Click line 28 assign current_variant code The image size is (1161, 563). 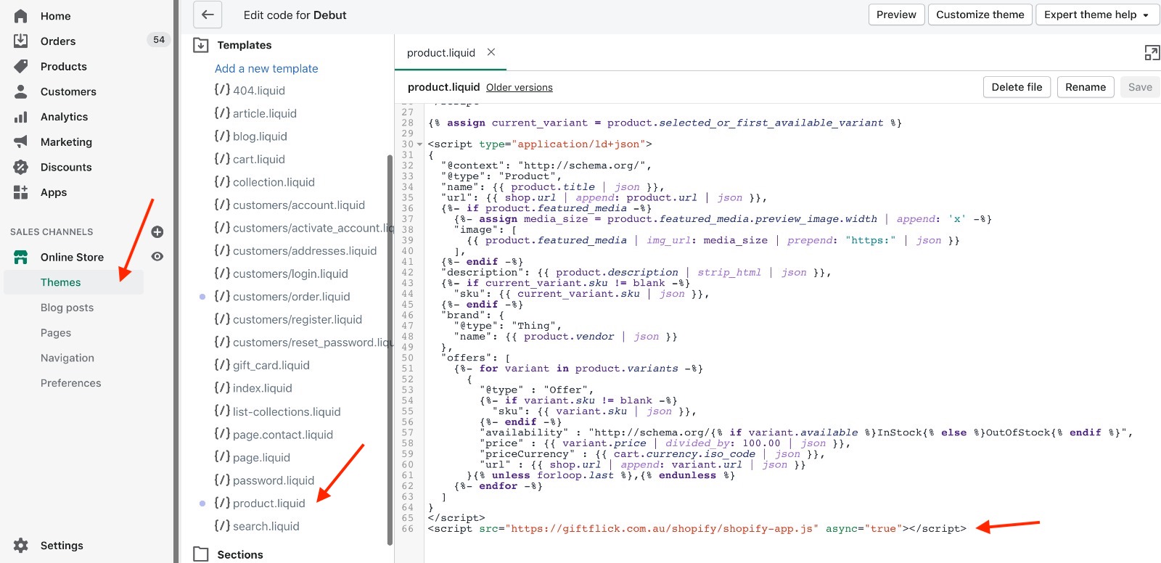[665, 123]
